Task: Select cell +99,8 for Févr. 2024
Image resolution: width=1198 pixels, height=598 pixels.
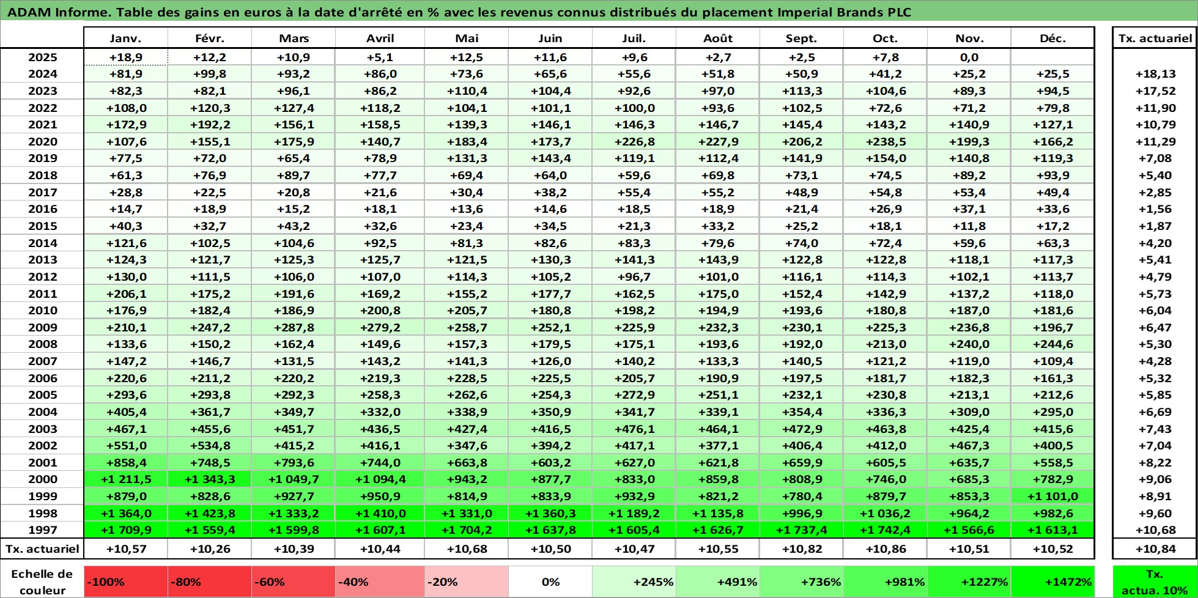Action: [x=210, y=74]
